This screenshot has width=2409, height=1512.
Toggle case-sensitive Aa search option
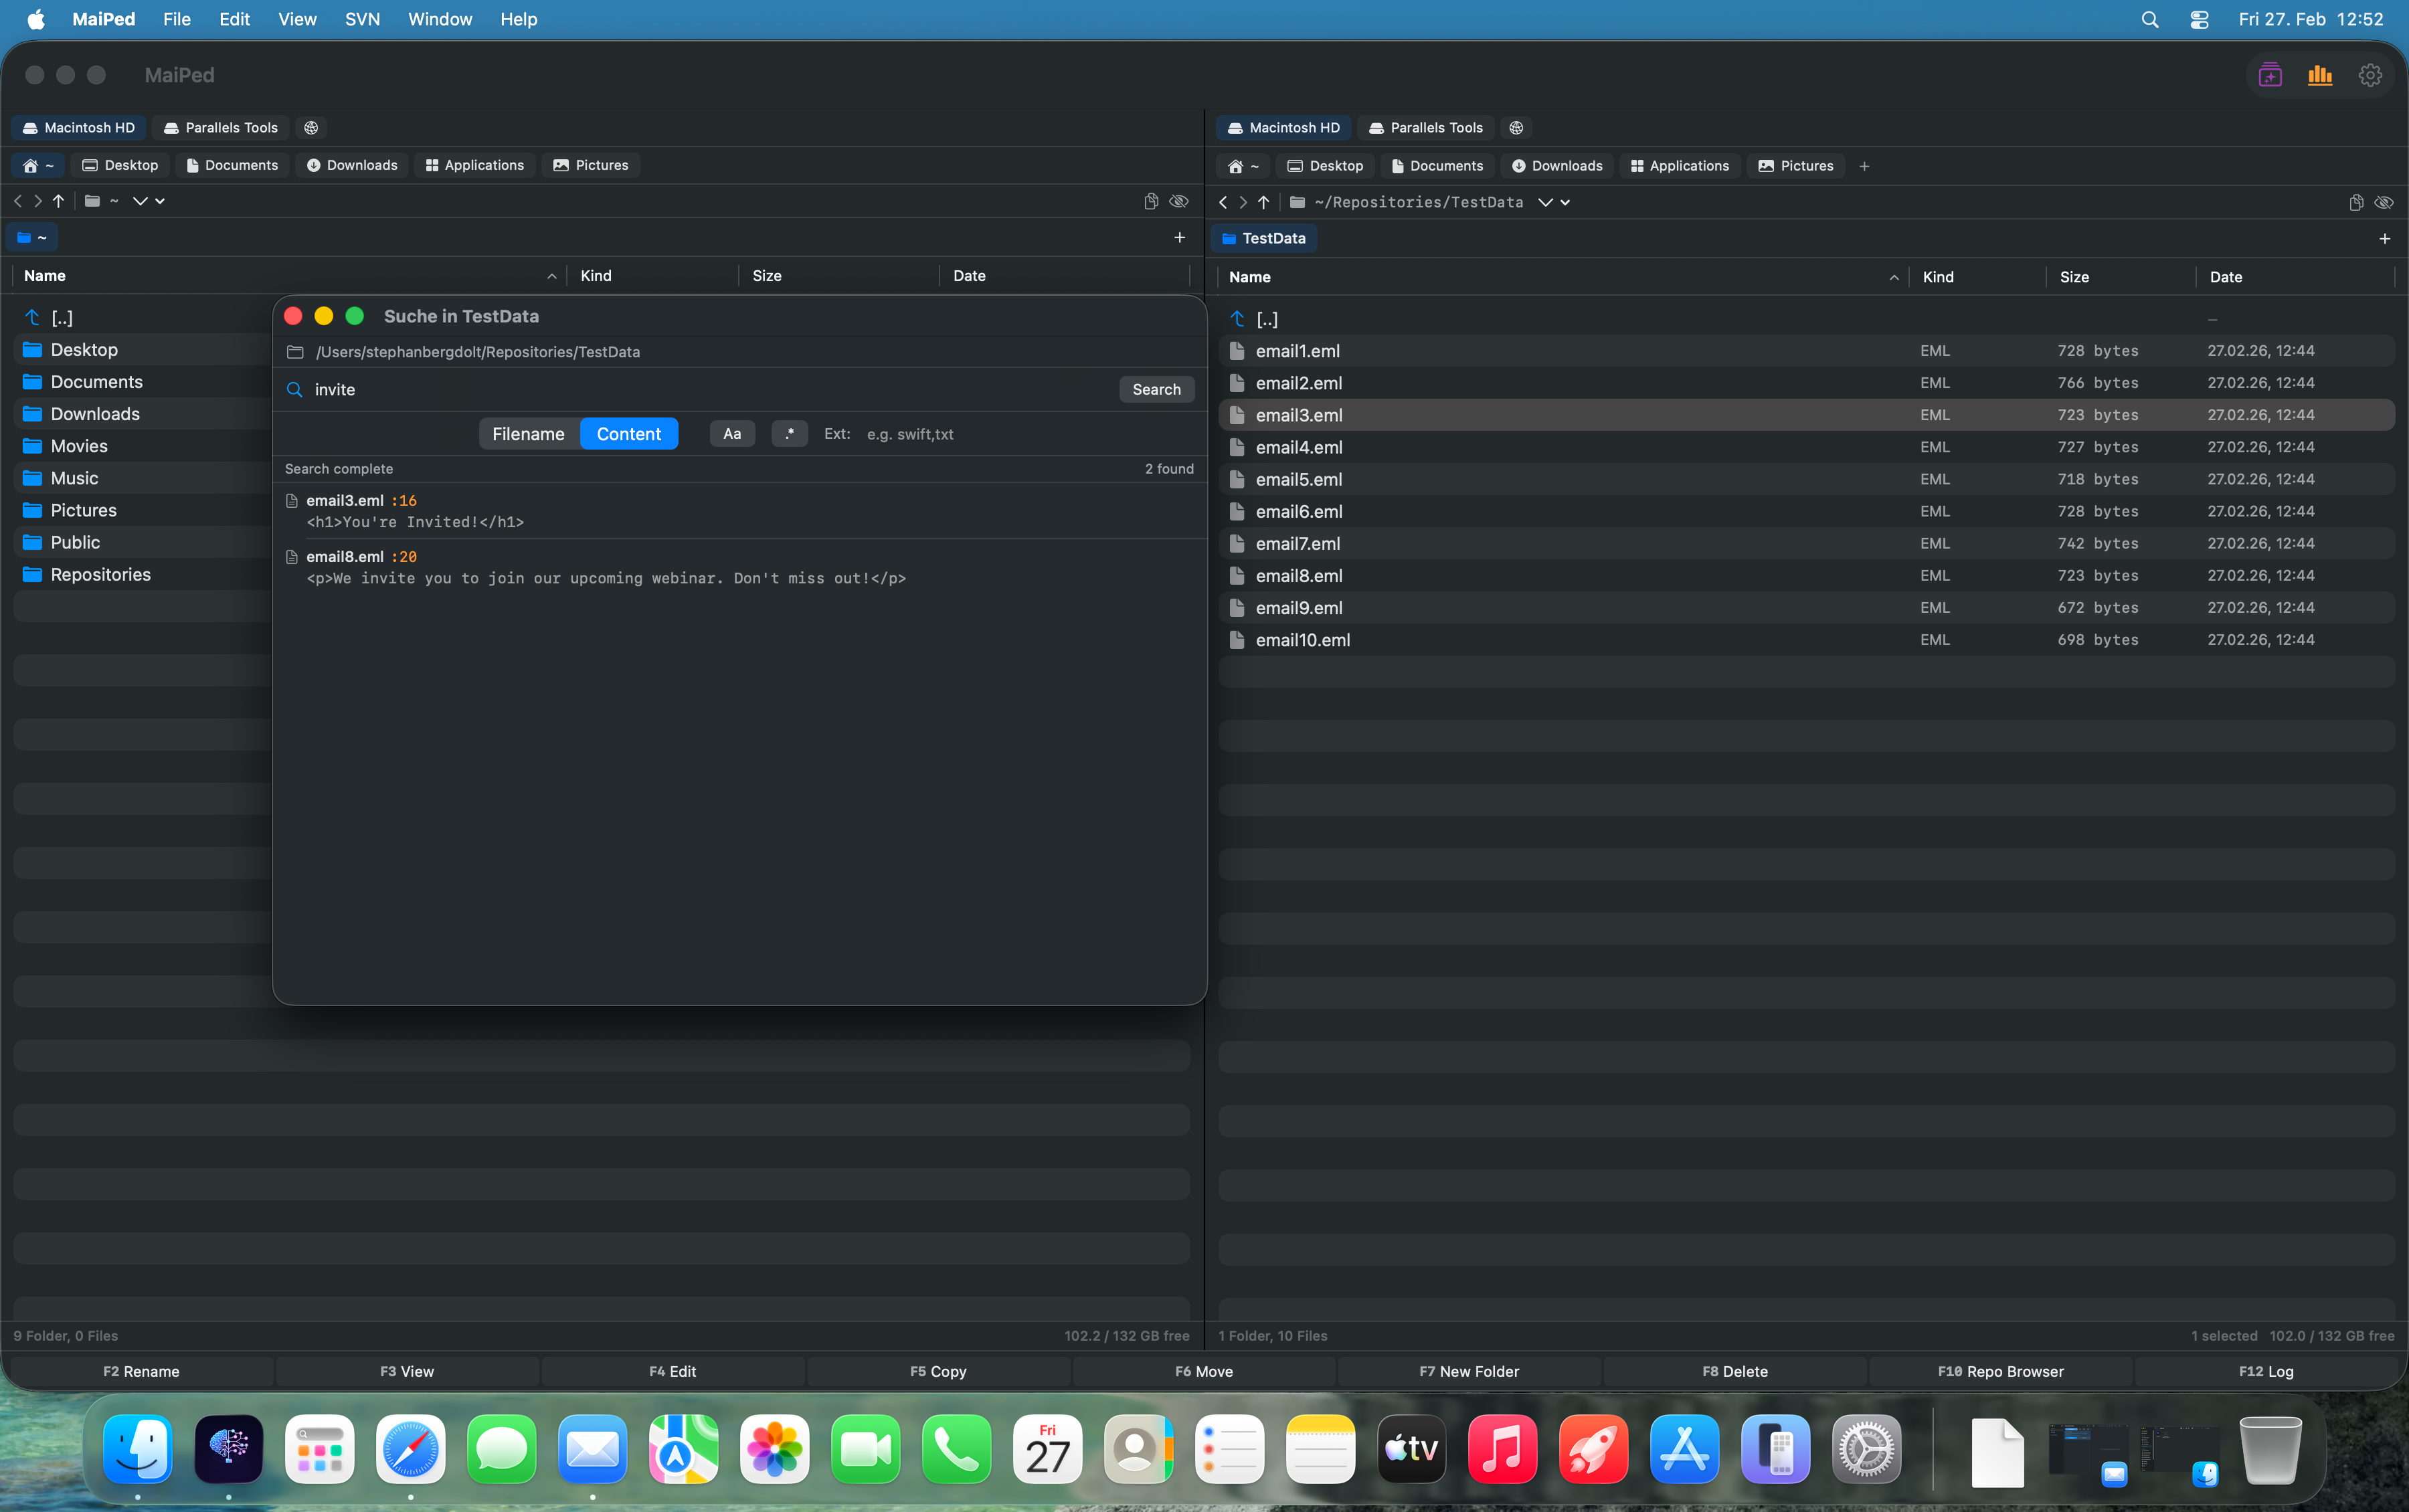pos(732,434)
